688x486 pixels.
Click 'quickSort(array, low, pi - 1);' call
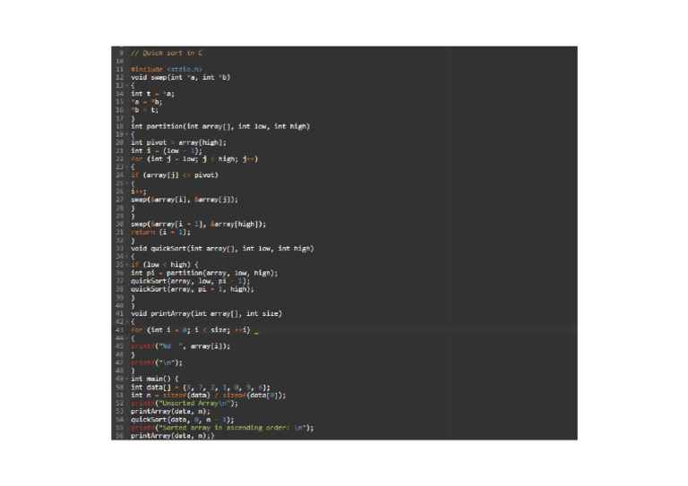[191, 281]
